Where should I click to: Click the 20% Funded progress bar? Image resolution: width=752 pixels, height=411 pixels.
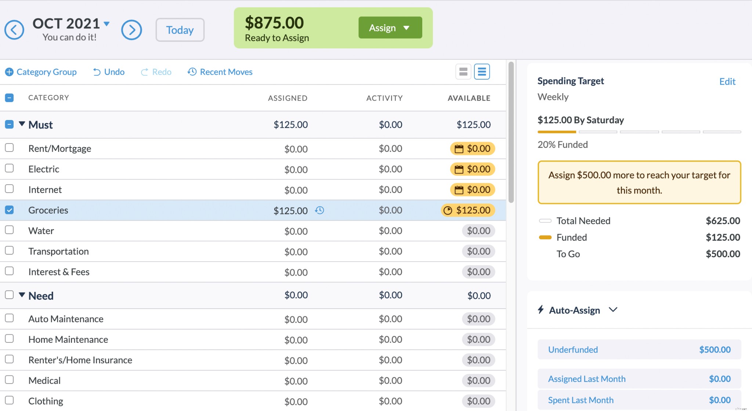click(x=639, y=131)
